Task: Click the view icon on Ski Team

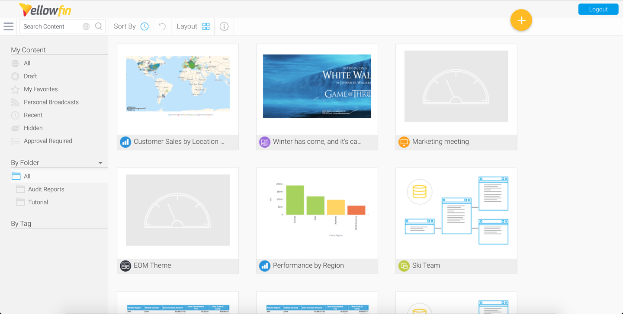Action: (404, 266)
